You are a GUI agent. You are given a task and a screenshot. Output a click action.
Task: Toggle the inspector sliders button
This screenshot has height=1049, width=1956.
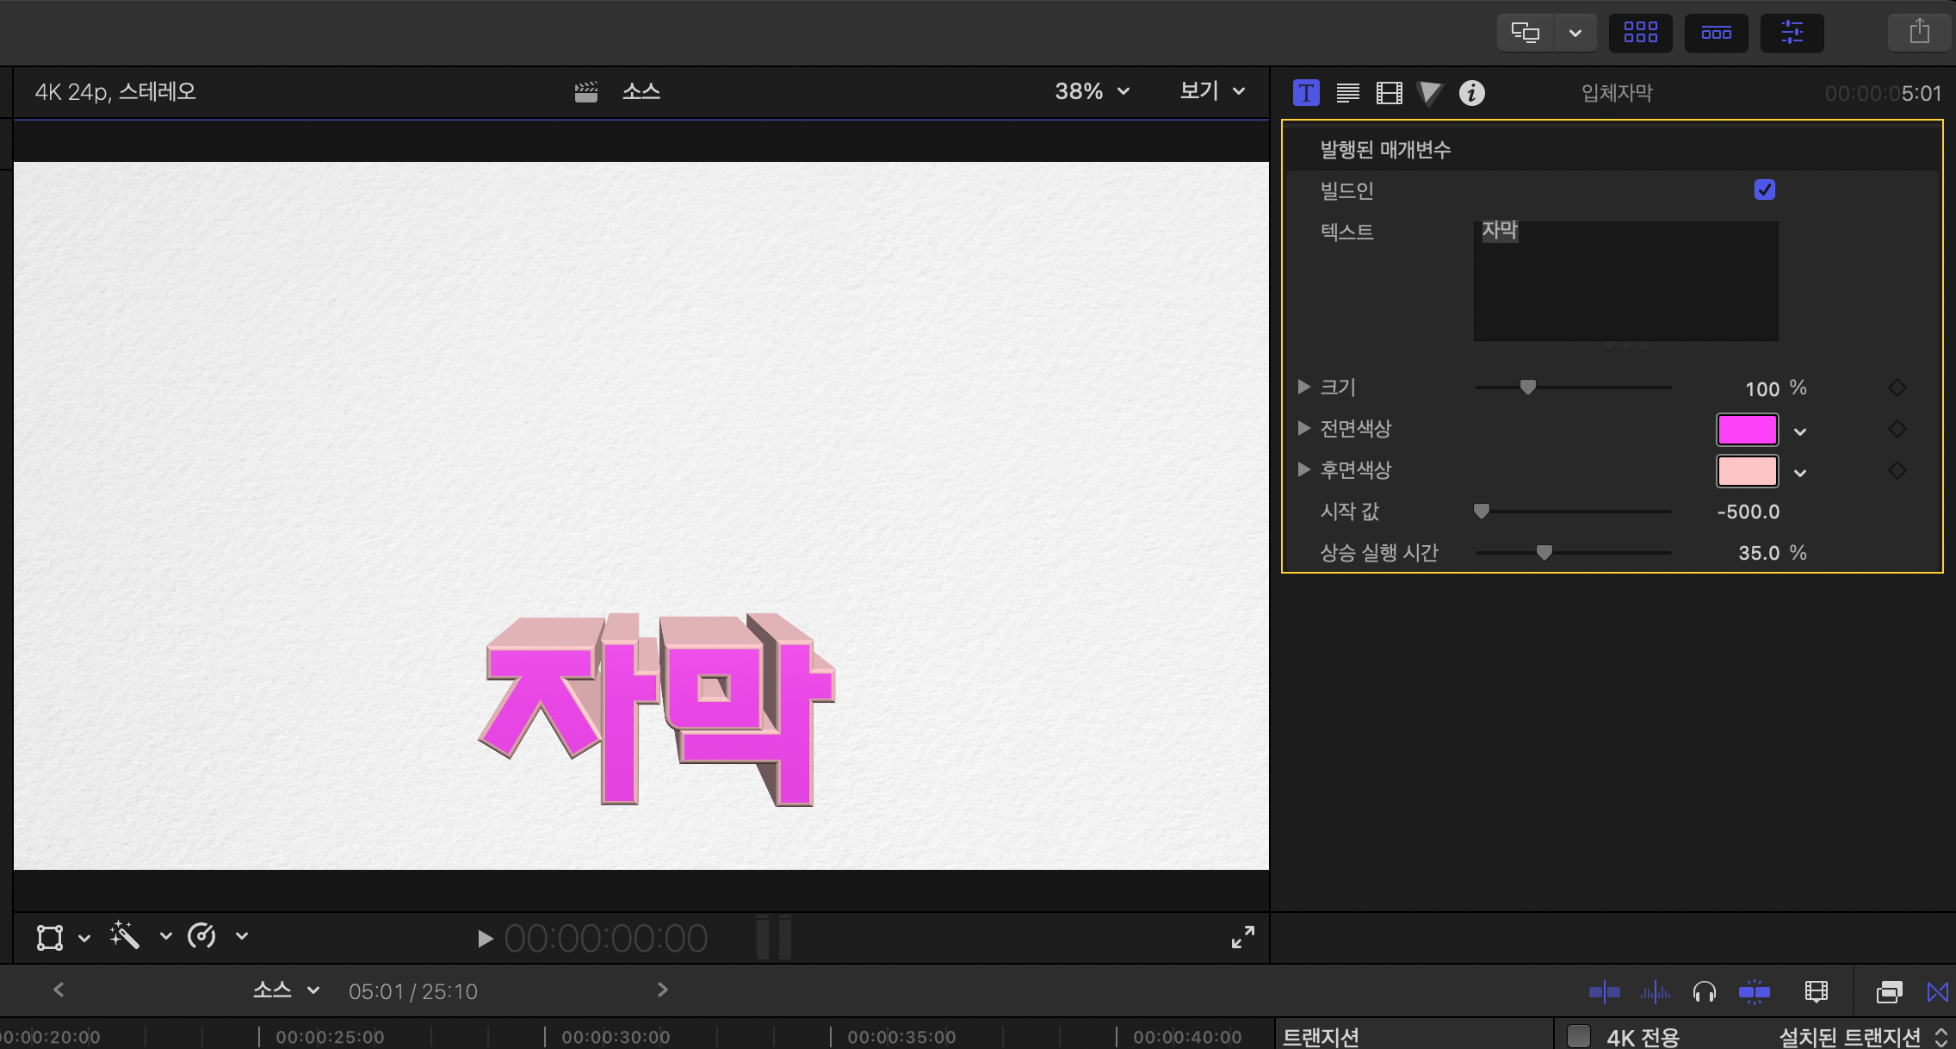pyautogui.click(x=1792, y=33)
